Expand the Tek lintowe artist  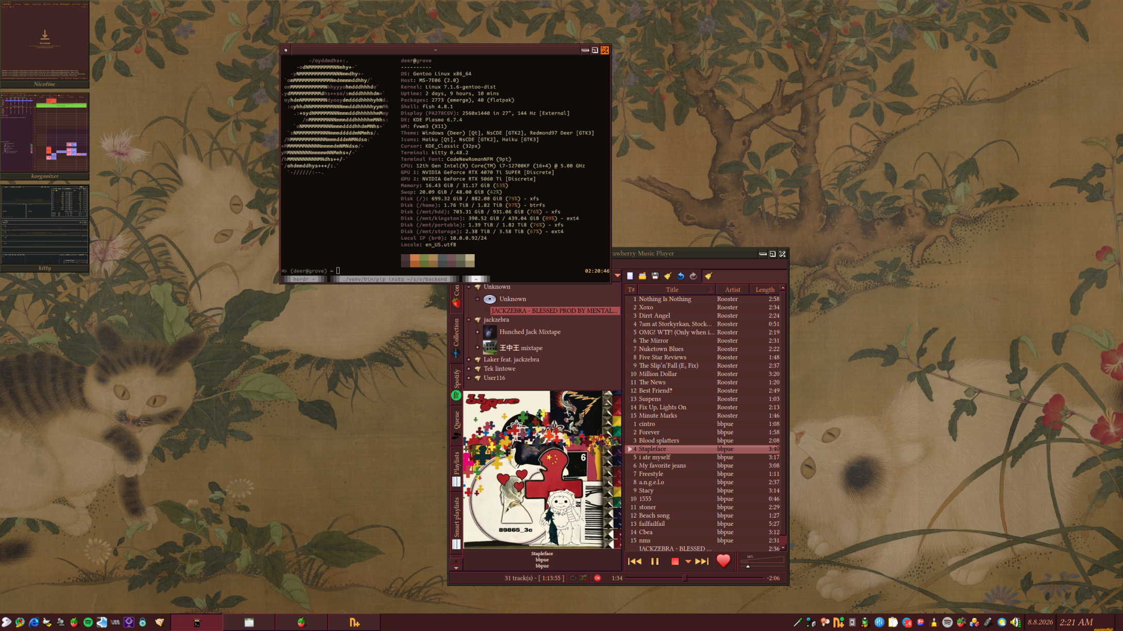tap(469, 369)
